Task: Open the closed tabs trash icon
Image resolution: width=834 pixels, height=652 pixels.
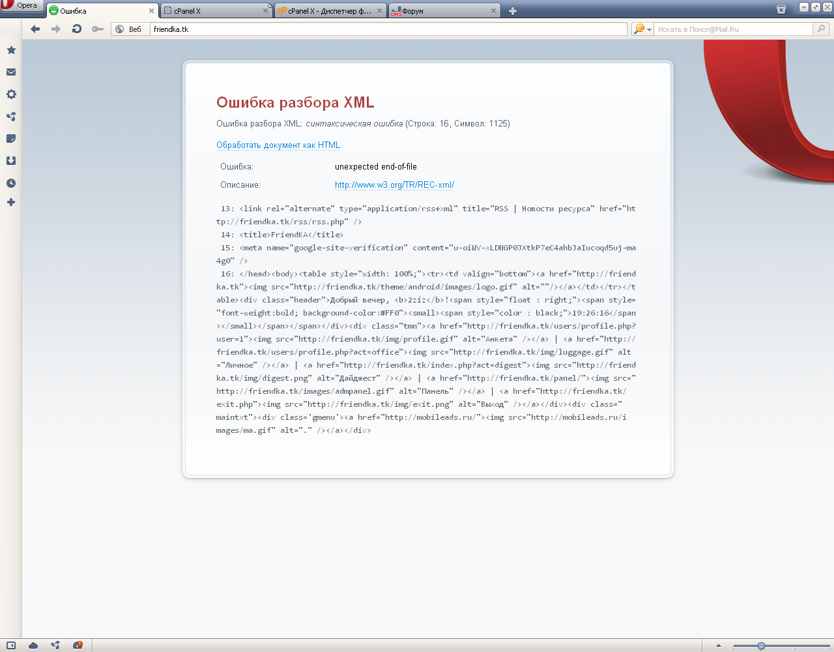Action: [x=781, y=9]
